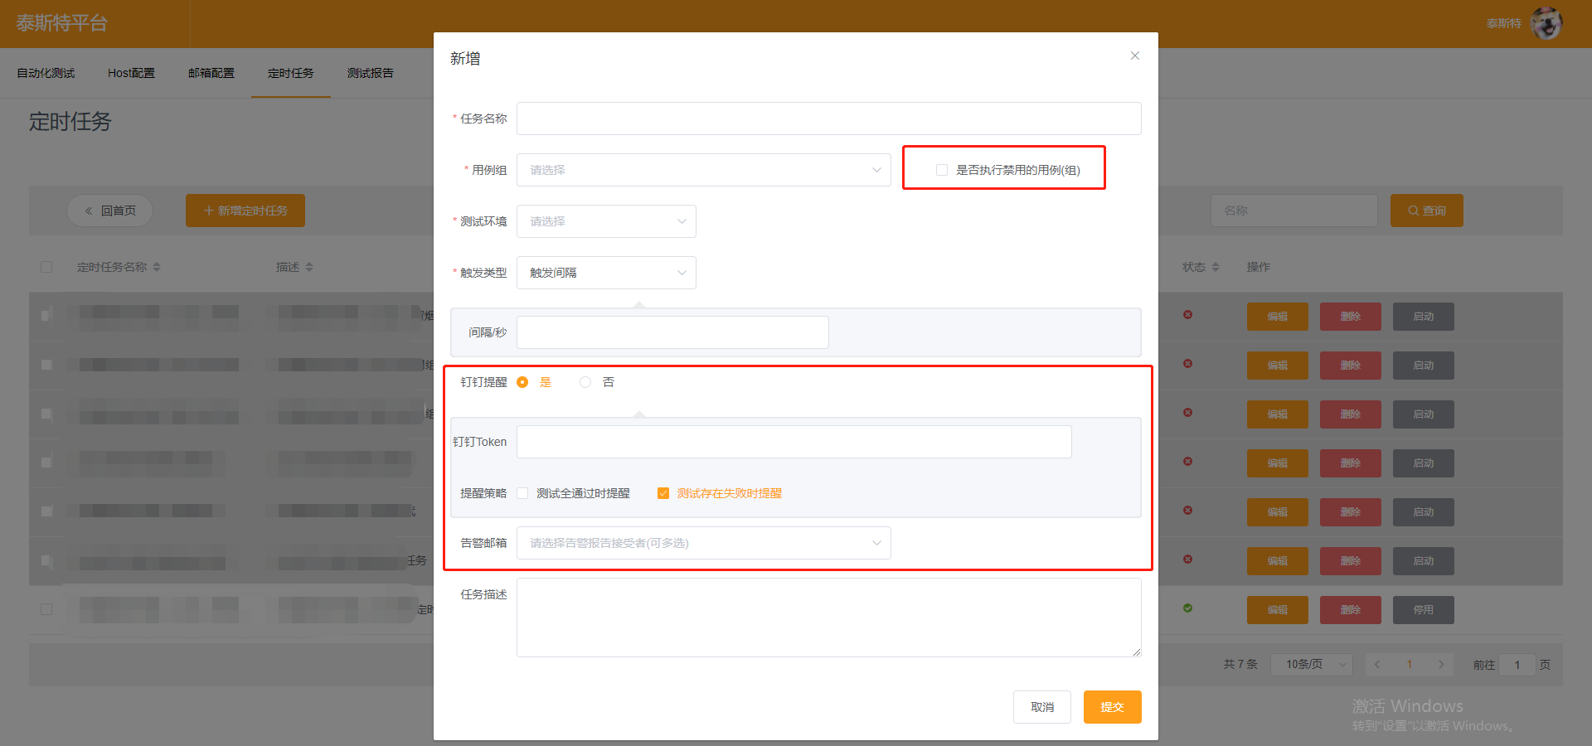Uncheck 测试存在失败时提醒 option
Viewport: 1592px width, 746px height.
tap(663, 493)
